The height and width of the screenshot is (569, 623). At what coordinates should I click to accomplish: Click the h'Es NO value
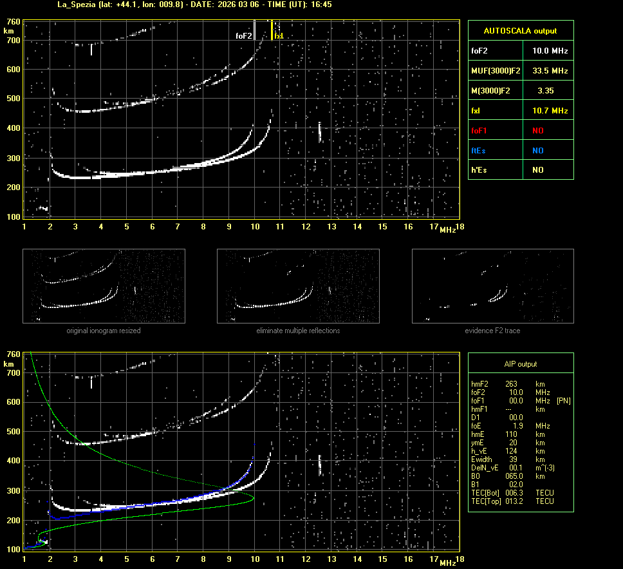pos(537,170)
